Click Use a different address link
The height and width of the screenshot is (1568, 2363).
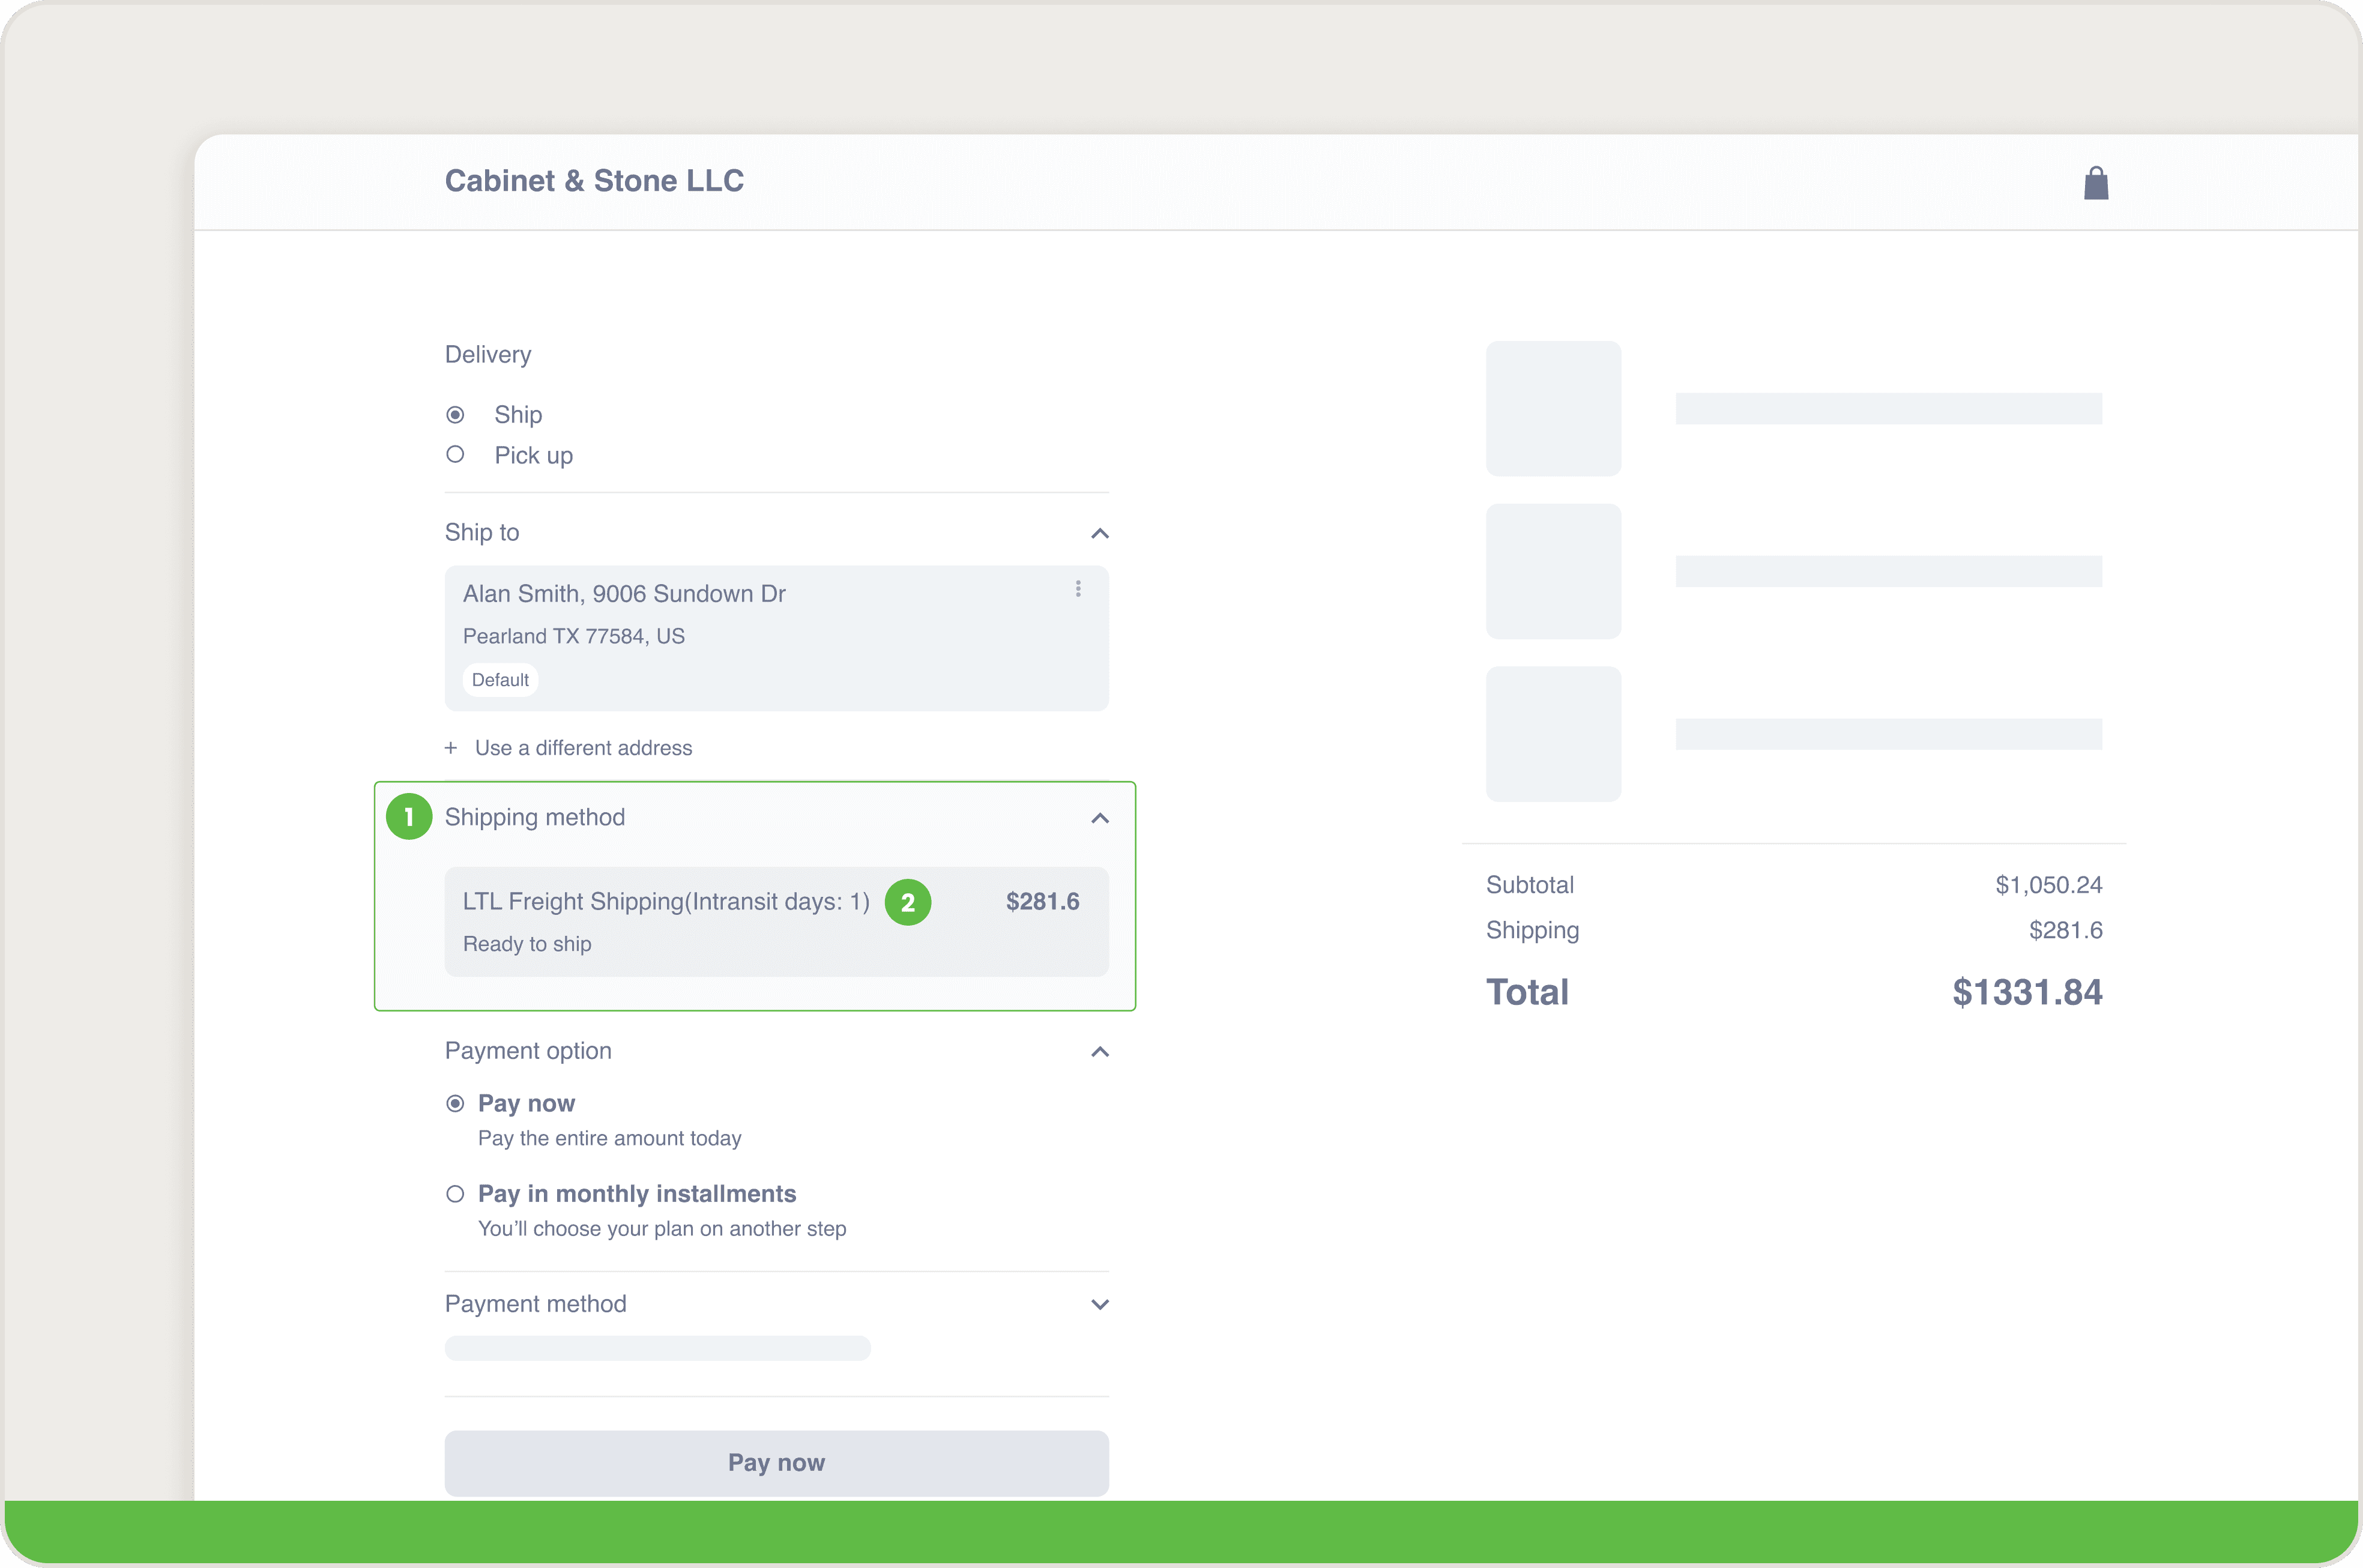(583, 748)
